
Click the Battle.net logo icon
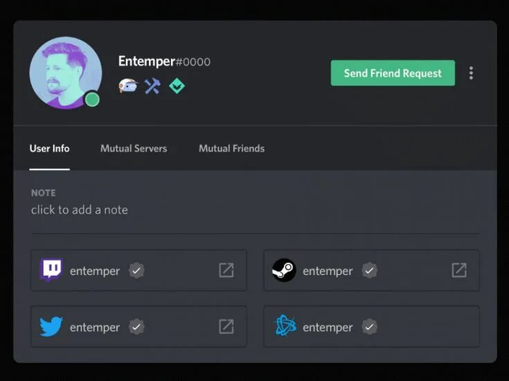click(285, 326)
